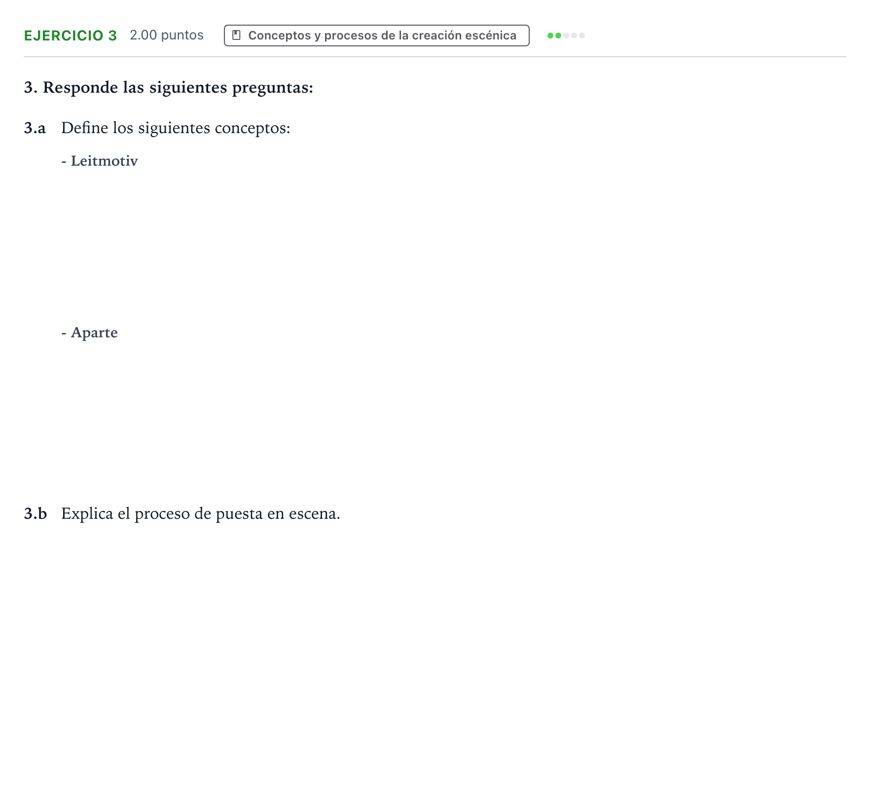The height and width of the screenshot is (795, 870).
Task: Click '3. Responde las siguientes preguntas:' heading
Action: tap(169, 87)
